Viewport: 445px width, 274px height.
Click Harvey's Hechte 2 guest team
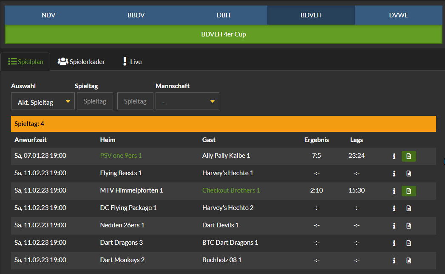[228, 208]
